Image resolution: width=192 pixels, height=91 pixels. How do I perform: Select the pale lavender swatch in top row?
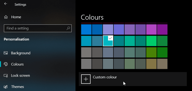coord(108,30)
